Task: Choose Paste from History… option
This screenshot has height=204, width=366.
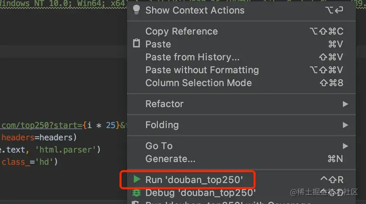Action: coord(241,57)
